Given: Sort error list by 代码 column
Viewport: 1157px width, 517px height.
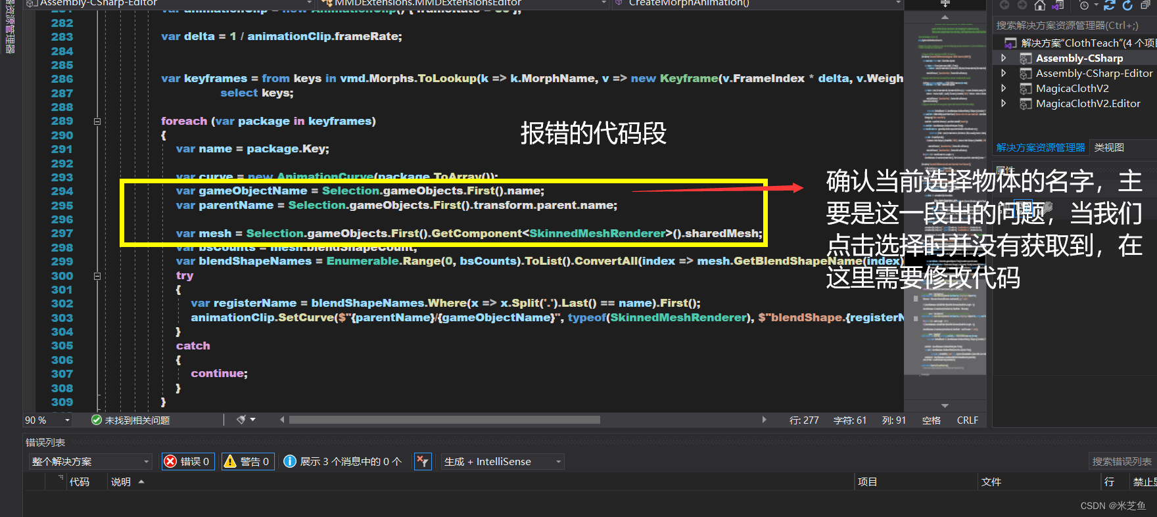Looking at the screenshot, I should click(80, 482).
